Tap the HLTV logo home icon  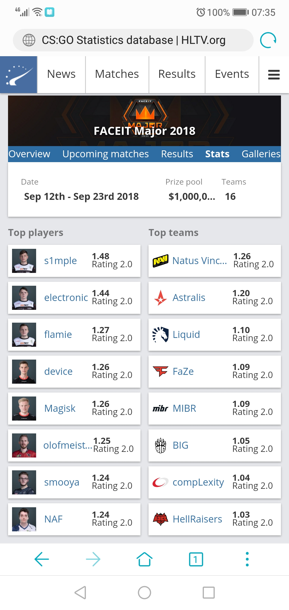pos(19,75)
